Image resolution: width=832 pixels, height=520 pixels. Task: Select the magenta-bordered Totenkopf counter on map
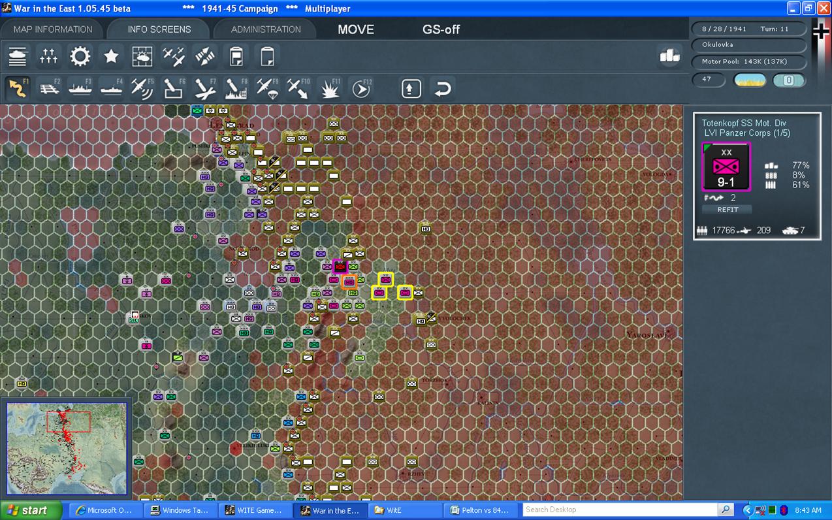340,266
